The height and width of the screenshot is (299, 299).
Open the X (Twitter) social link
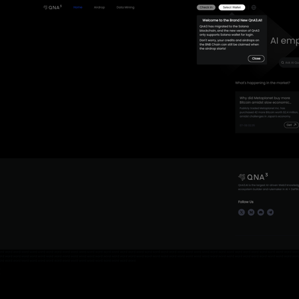tap(241, 212)
